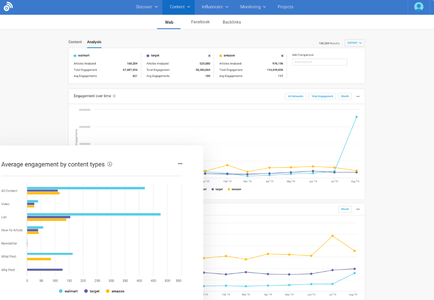Viewport: 434px width, 300px height.
Task: Remove the amazon comparison
Action: point(282,56)
